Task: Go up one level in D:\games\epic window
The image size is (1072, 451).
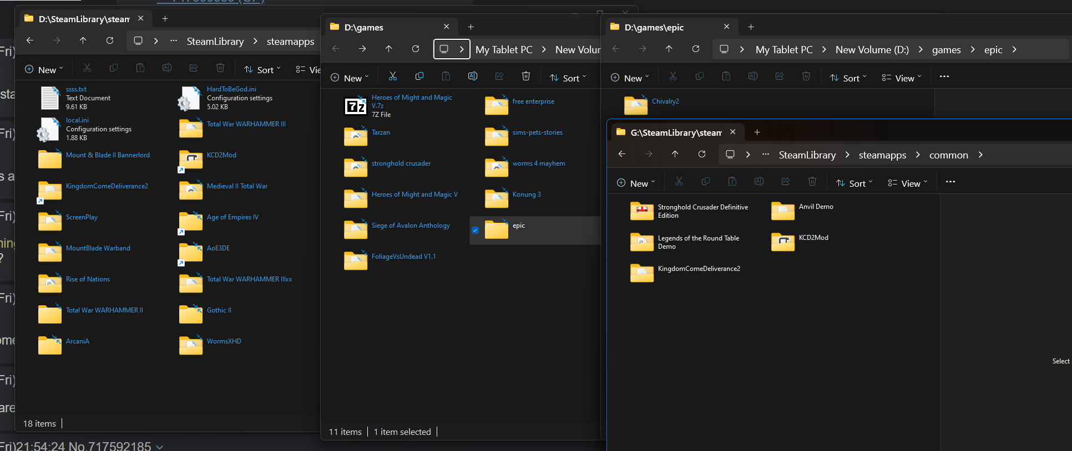Action: (x=669, y=49)
